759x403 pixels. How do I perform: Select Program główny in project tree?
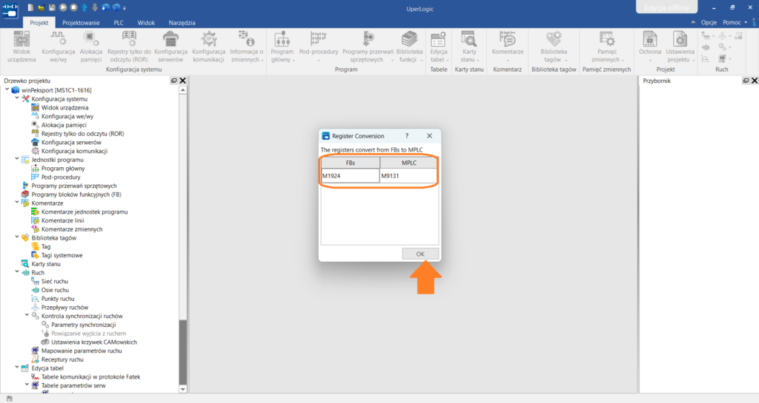pyautogui.click(x=63, y=169)
